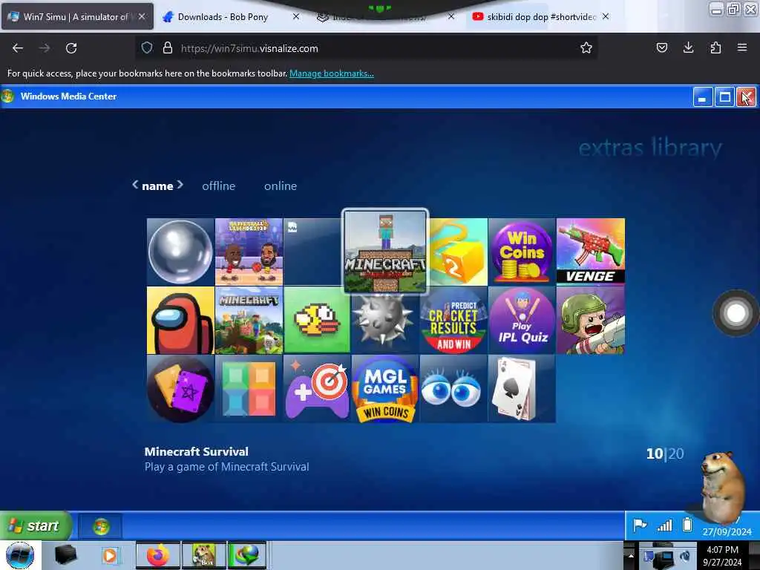Open the Box hamster taskbar icon
The height and width of the screenshot is (570, 760).
(203, 555)
